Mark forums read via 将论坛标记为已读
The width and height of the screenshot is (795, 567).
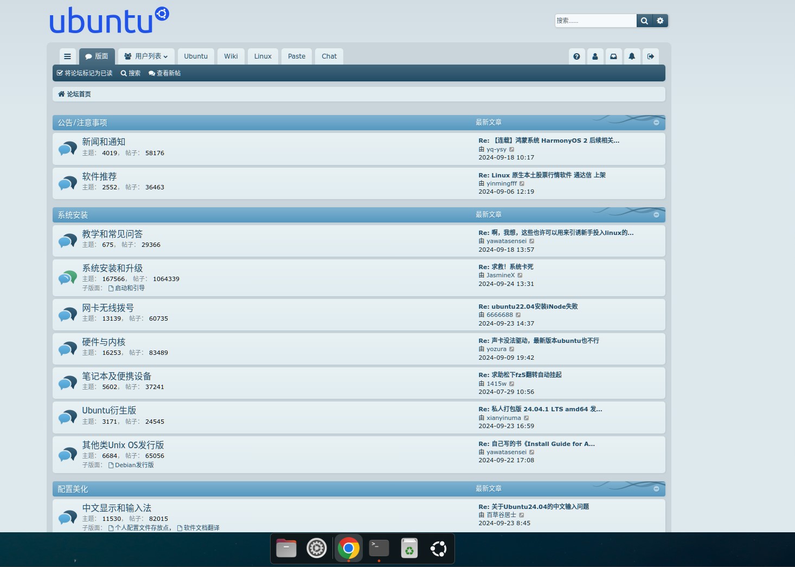pos(85,73)
